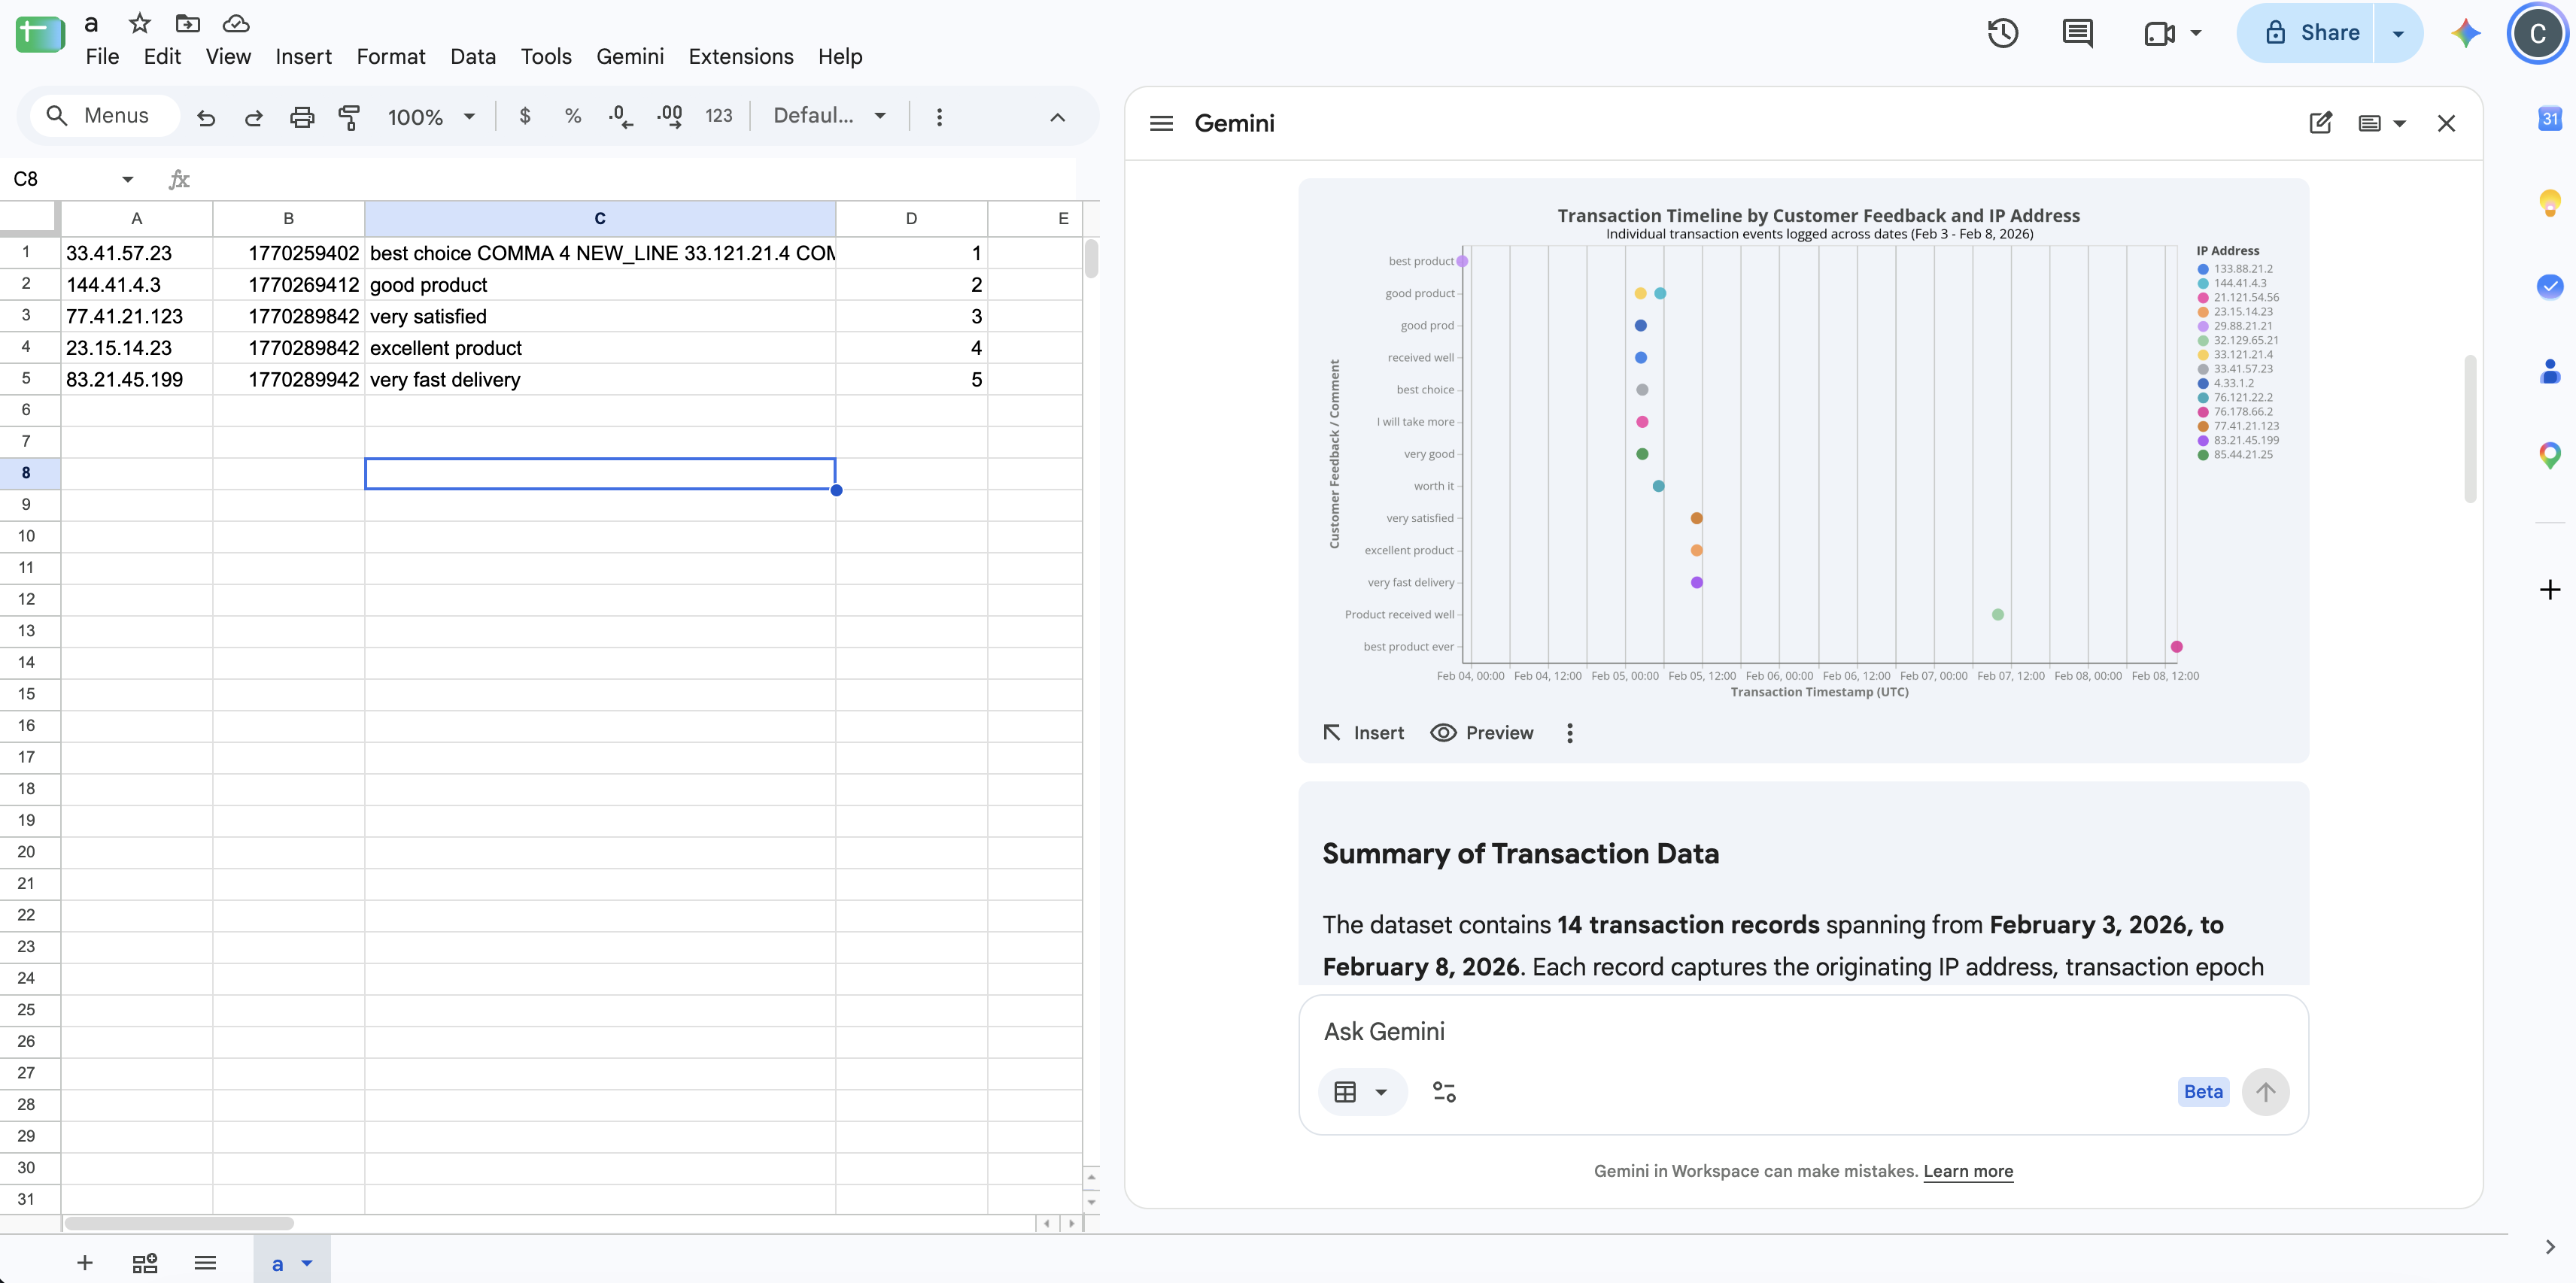Undo the last action
This screenshot has width=2576, height=1283.
(x=206, y=117)
